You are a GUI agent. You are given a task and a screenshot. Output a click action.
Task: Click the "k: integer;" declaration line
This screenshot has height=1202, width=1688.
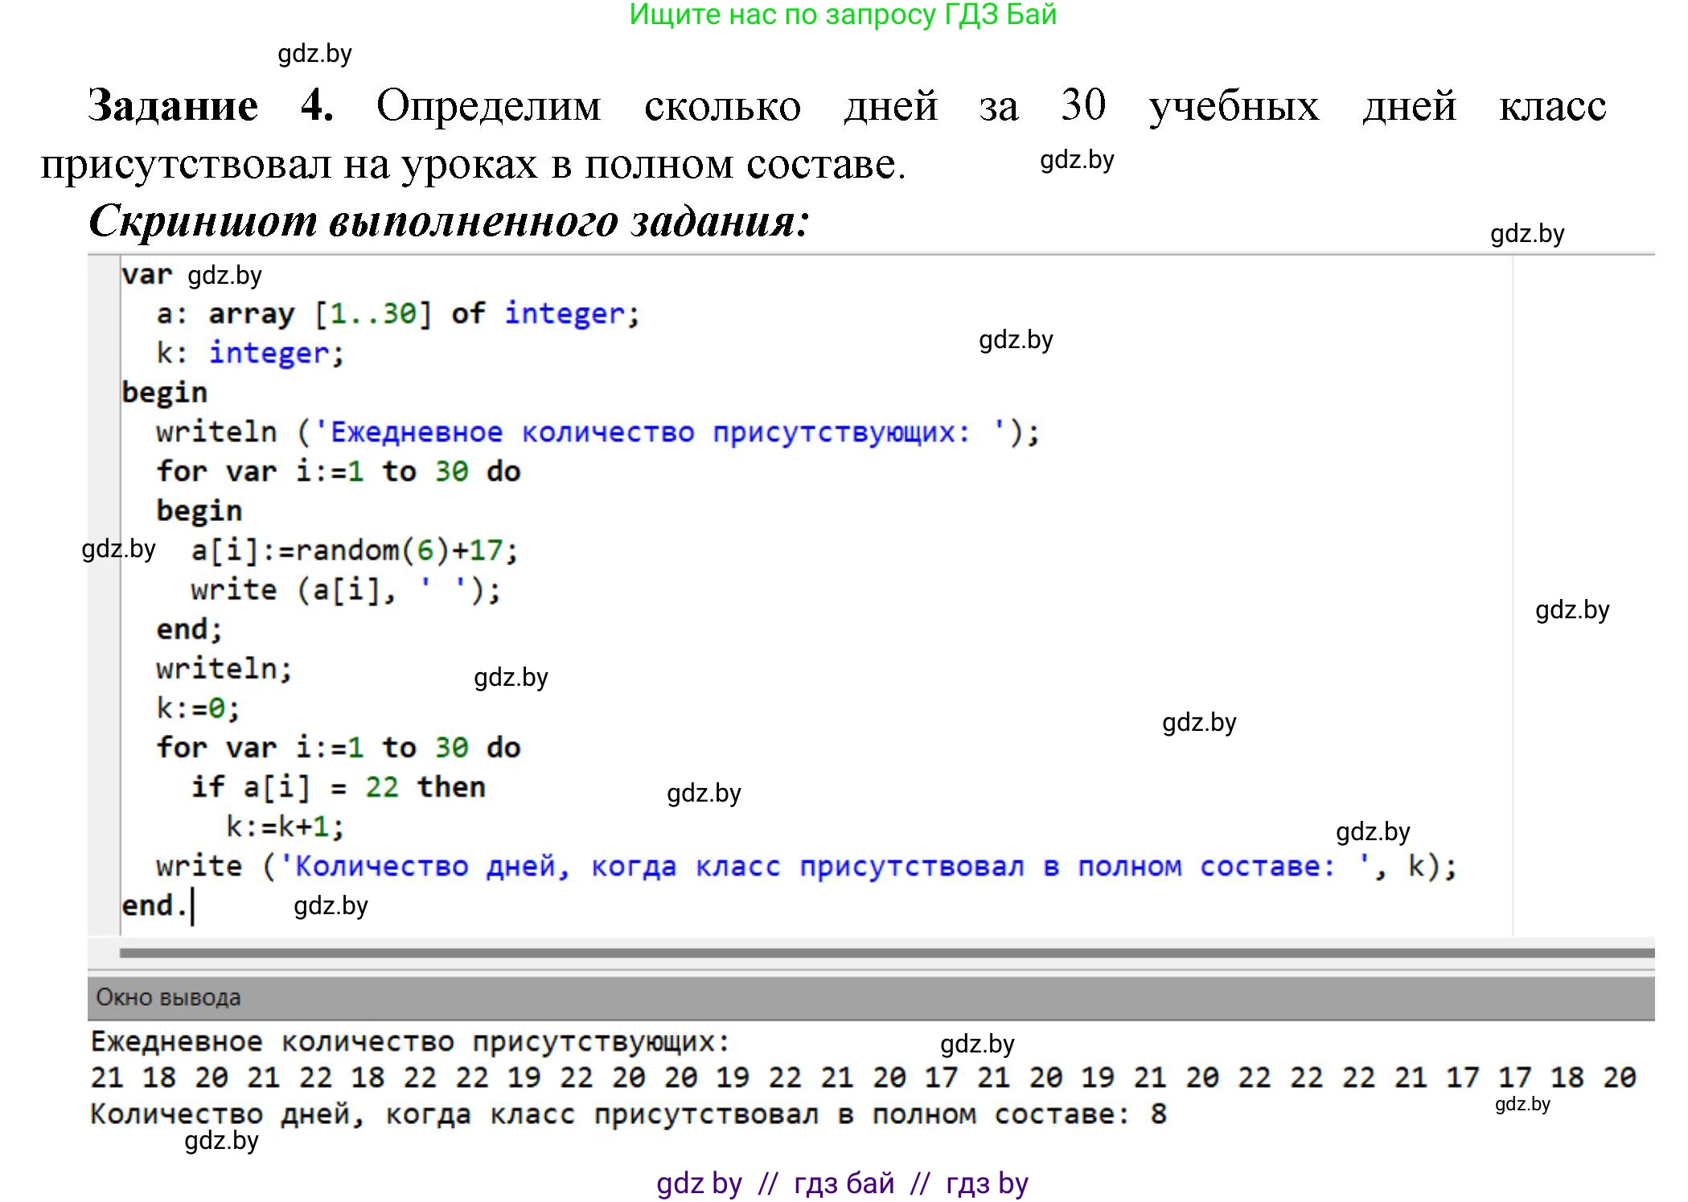click(x=249, y=351)
